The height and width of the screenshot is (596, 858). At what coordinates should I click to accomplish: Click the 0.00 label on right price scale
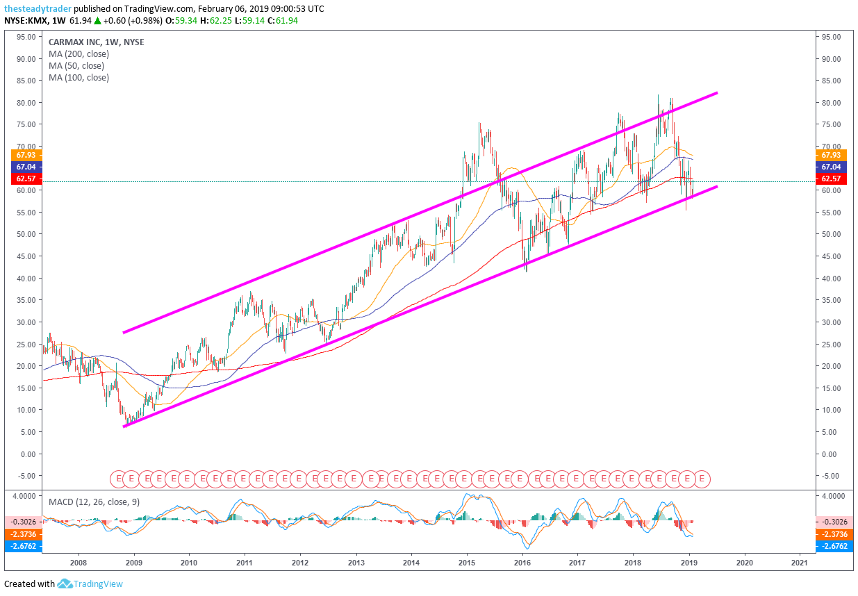pyautogui.click(x=830, y=454)
